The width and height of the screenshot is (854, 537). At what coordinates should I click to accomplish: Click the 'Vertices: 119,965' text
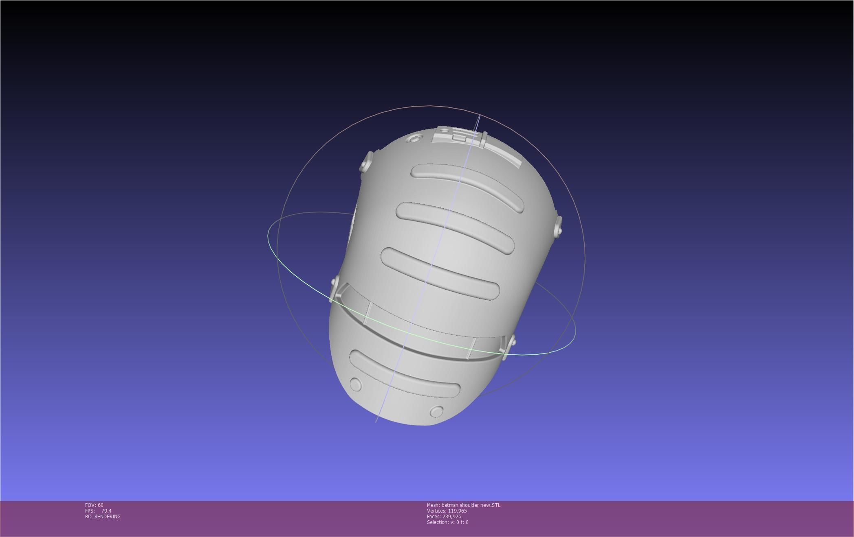pyautogui.click(x=447, y=511)
